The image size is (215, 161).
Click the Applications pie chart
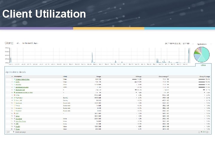[202, 55]
